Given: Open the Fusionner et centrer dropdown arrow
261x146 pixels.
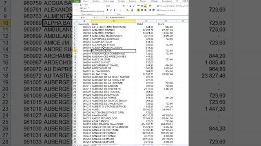Looking at the screenshot, I should [x=176, y=10].
